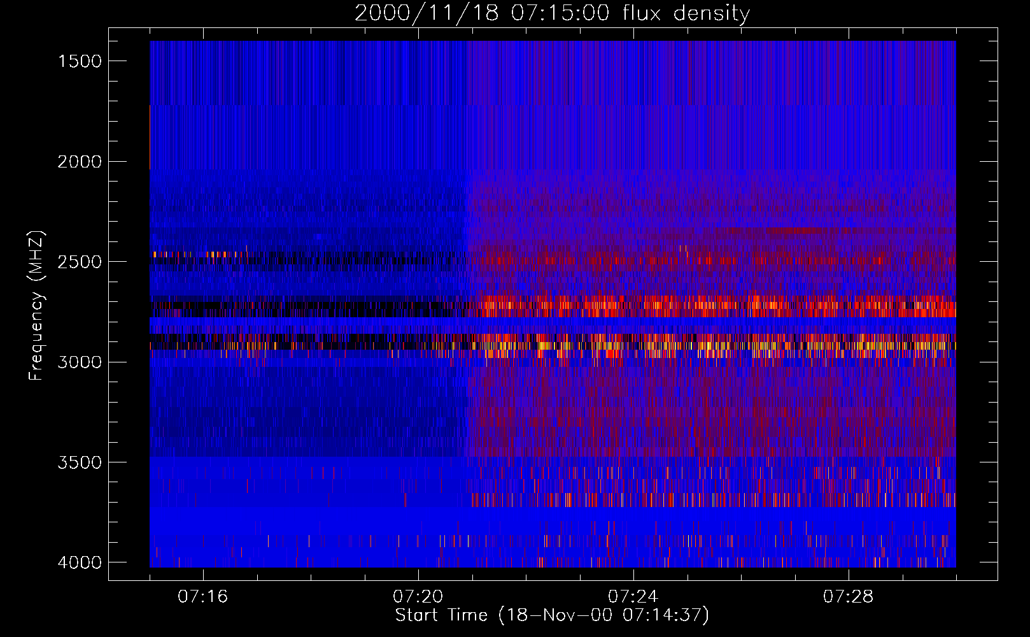Click the 4000 frequency tick label
Screen dimensions: 1030x637
[80, 562]
